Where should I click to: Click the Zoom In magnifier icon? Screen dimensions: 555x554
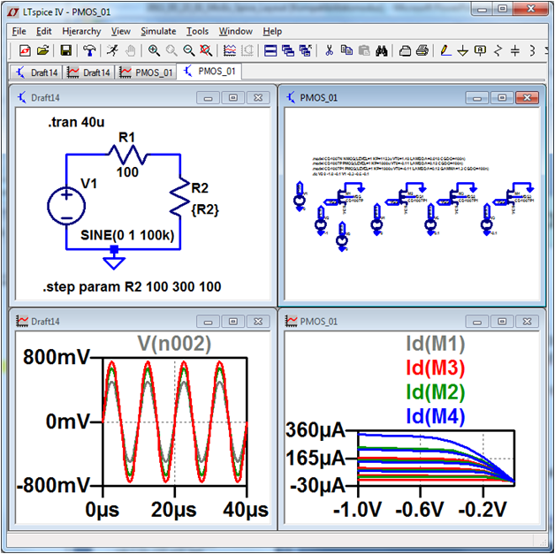pyautogui.click(x=154, y=50)
